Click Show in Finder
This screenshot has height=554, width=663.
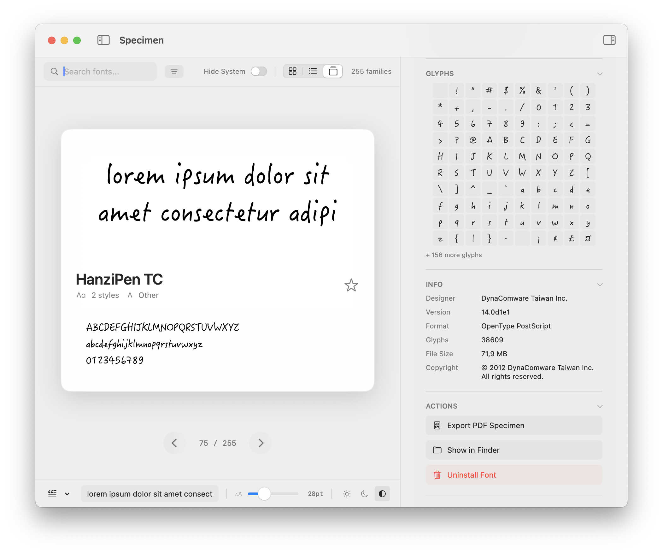[x=514, y=450]
